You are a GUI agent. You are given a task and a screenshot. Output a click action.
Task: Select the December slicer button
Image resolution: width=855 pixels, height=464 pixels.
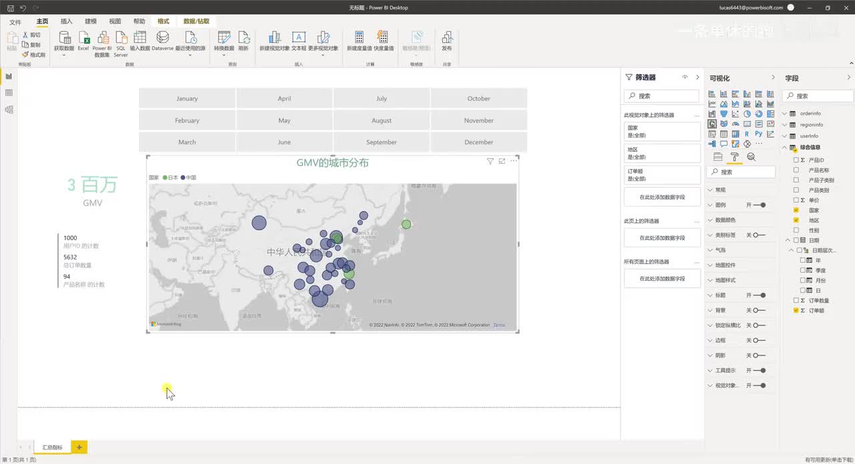coord(479,142)
